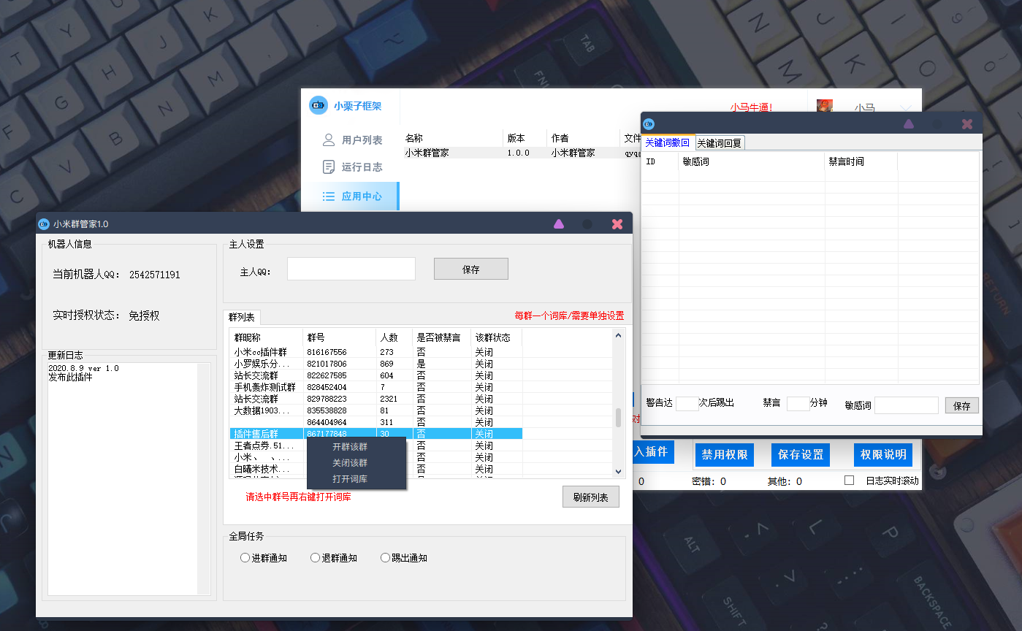Image resolution: width=1022 pixels, height=631 pixels.
Task: Switch to the 关键词回复 tab
Action: (x=719, y=143)
